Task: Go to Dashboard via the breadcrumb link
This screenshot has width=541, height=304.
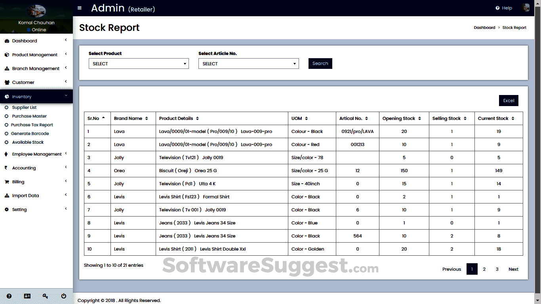Action: click(x=484, y=27)
